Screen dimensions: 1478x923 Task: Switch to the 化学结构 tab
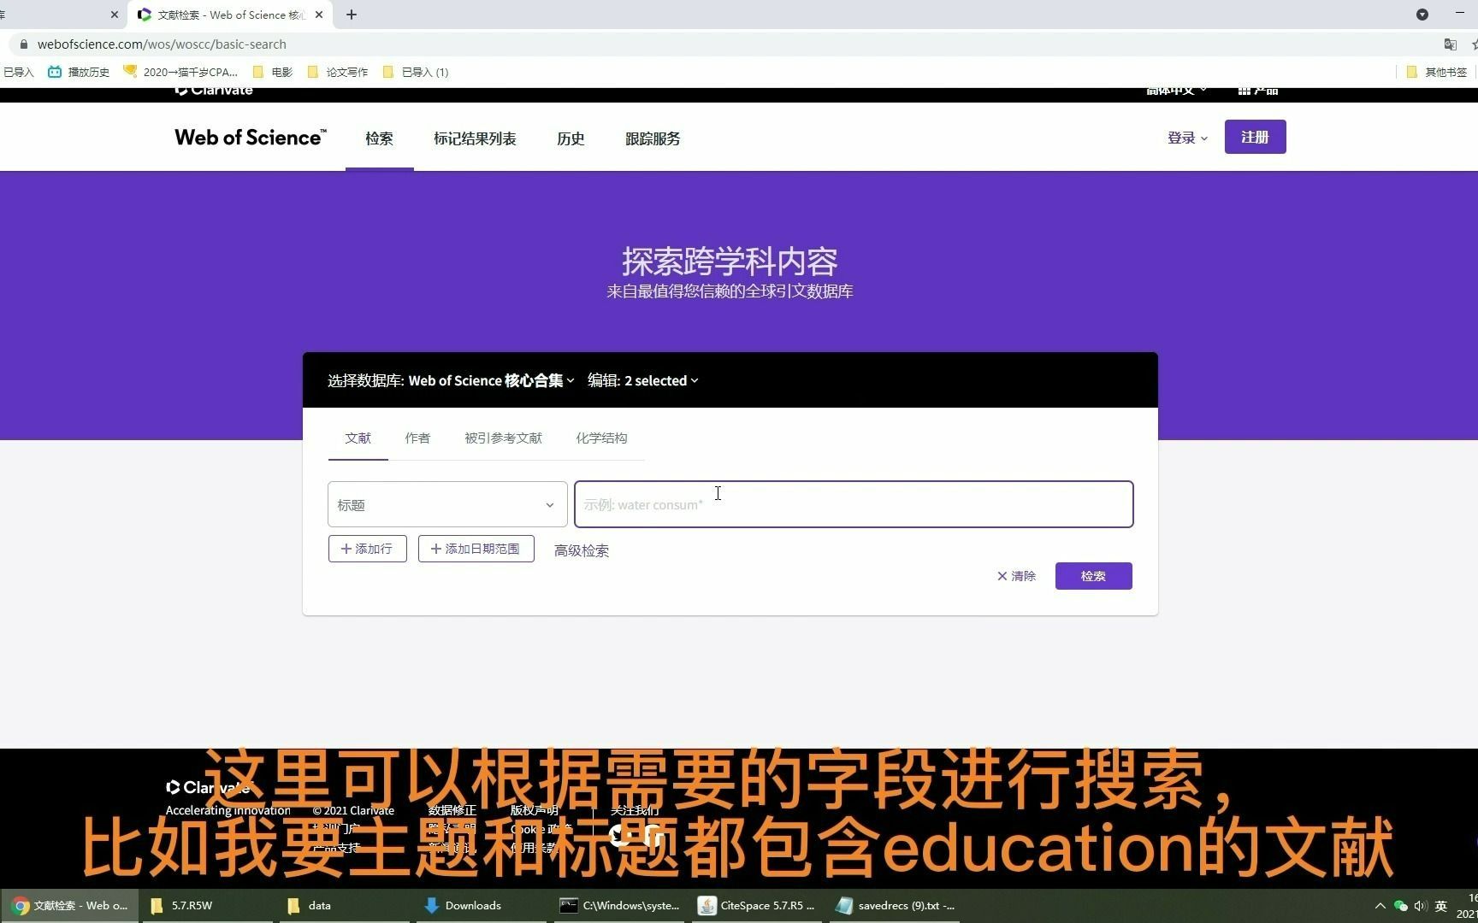pos(601,438)
